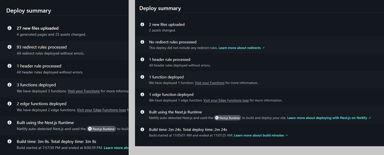Screen dimensions: 384x155
Task: Click info icon beside "Build time: 3m 9s"
Action: tap(9, 141)
